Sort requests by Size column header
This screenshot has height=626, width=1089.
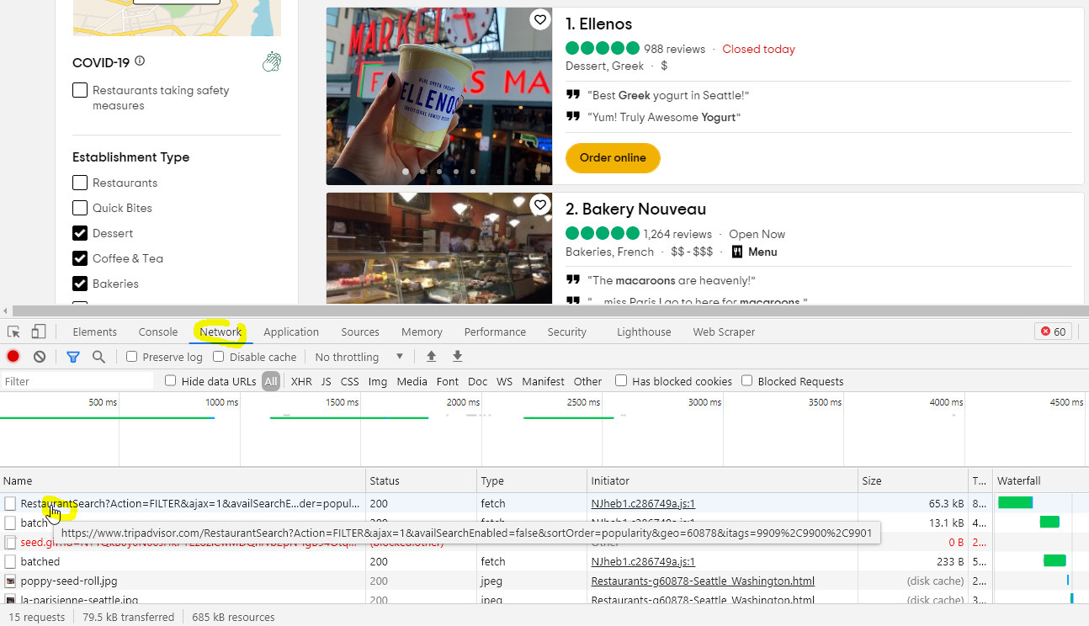(872, 481)
